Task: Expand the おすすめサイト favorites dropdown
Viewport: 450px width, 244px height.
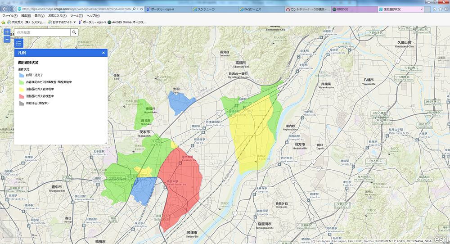Action: pyautogui.click(x=62, y=22)
